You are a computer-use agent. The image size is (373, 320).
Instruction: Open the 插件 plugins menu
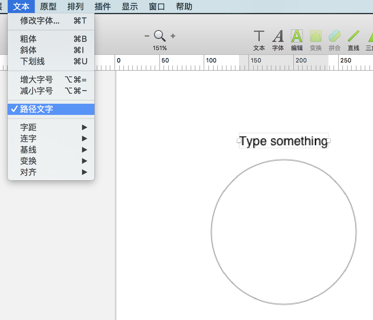pyautogui.click(x=102, y=6)
